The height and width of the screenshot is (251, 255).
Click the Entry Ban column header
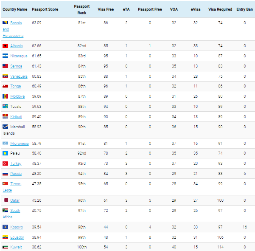244,9
